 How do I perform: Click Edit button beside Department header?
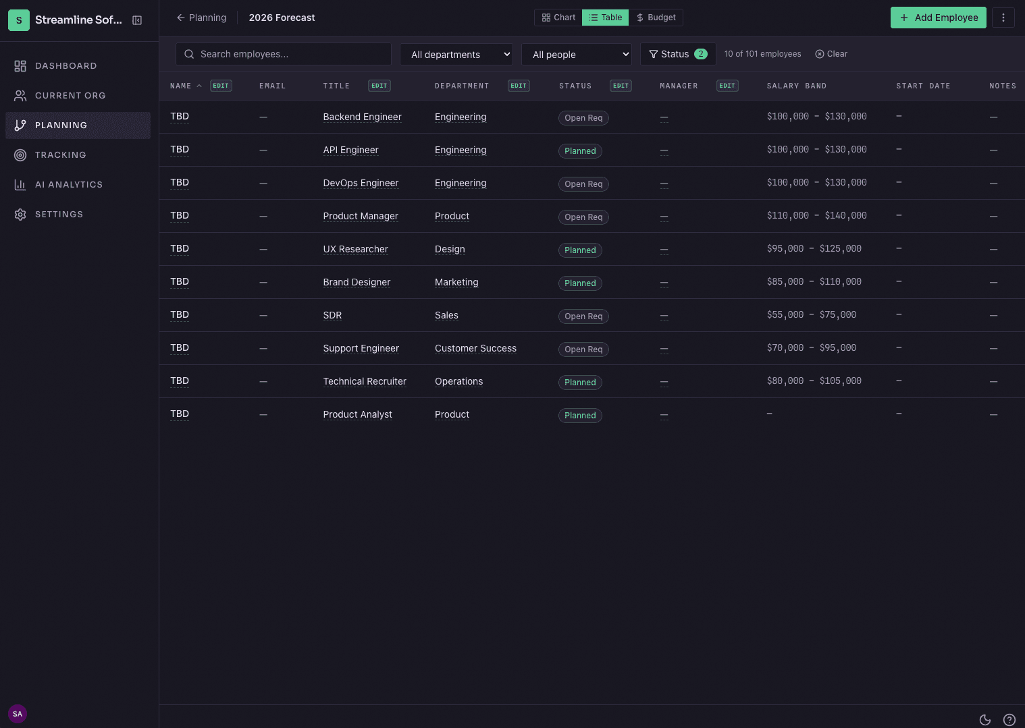[519, 86]
